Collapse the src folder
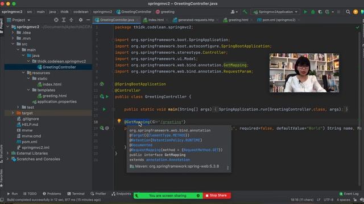The image size is (364, 204). click(x=13, y=44)
